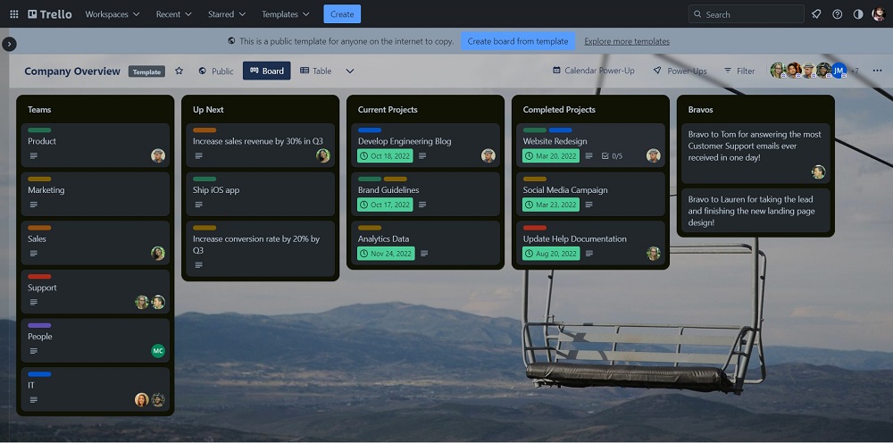Click the Company Overview board title
Image resolution: width=893 pixels, height=443 pixels.
72,71
